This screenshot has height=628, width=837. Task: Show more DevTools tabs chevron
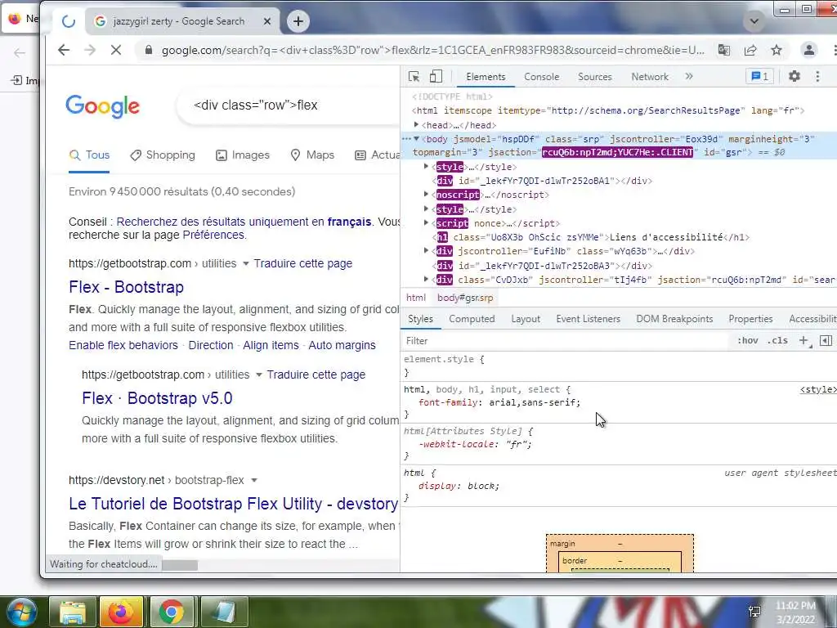coord(689,76)
